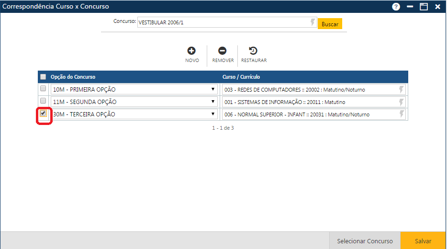This screenshot has height=249, width=447.
Task: Click the Concurso text input field
Action: tap(223, 22)
